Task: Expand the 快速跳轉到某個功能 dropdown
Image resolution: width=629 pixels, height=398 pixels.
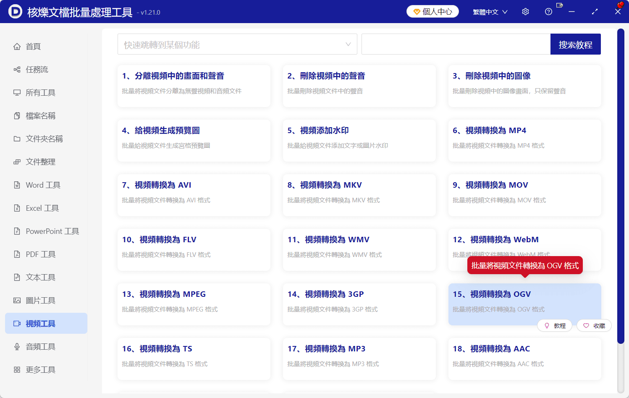Action: pos(237,44)
